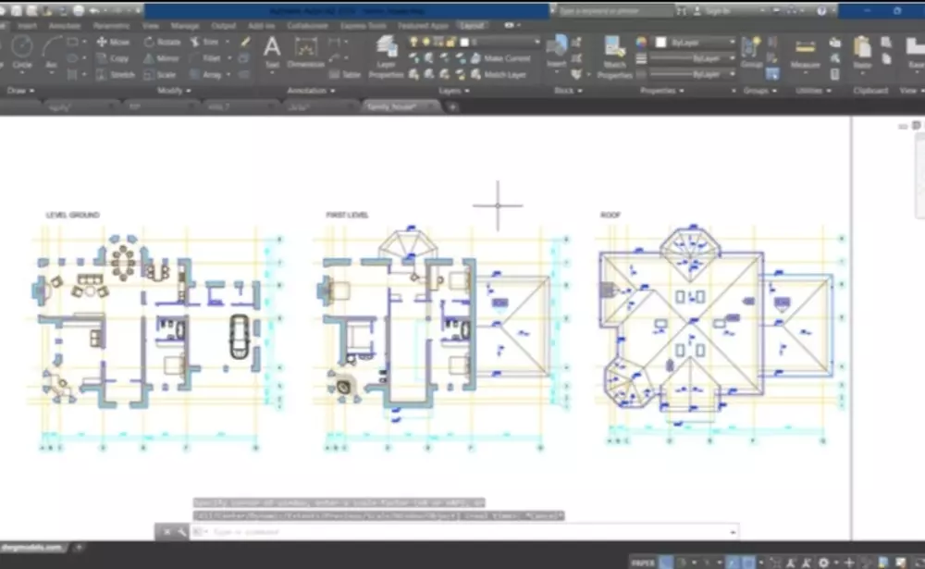This screenshot has height=569, width=925.
Task: Click the Mirror tool
Action: click(x=165, y=57)
